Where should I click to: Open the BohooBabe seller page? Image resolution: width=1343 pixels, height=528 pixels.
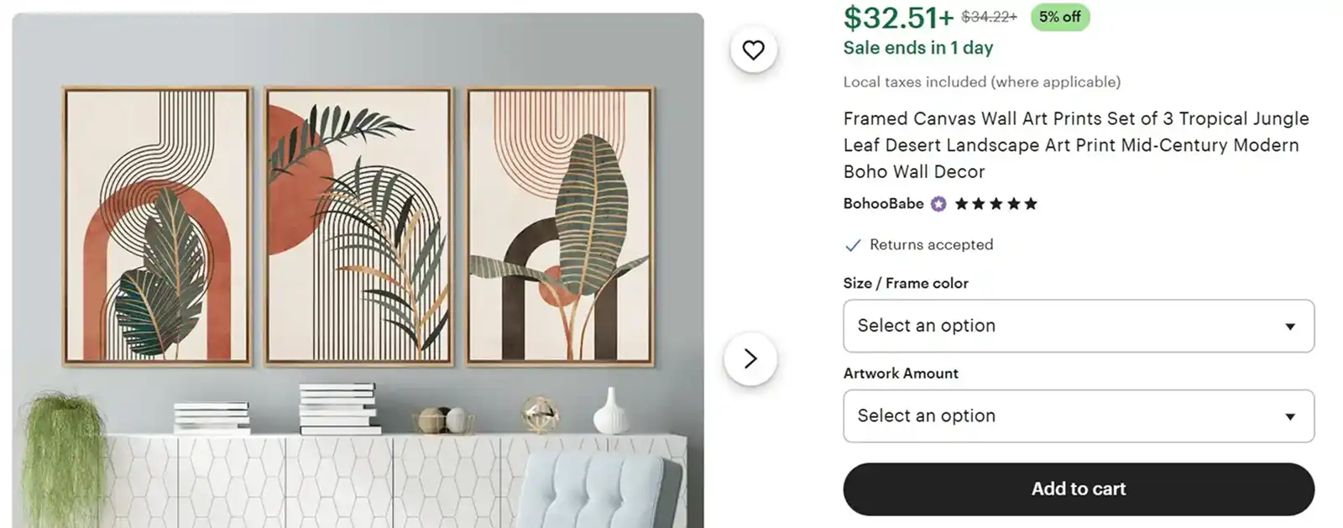tap(881, 203)
